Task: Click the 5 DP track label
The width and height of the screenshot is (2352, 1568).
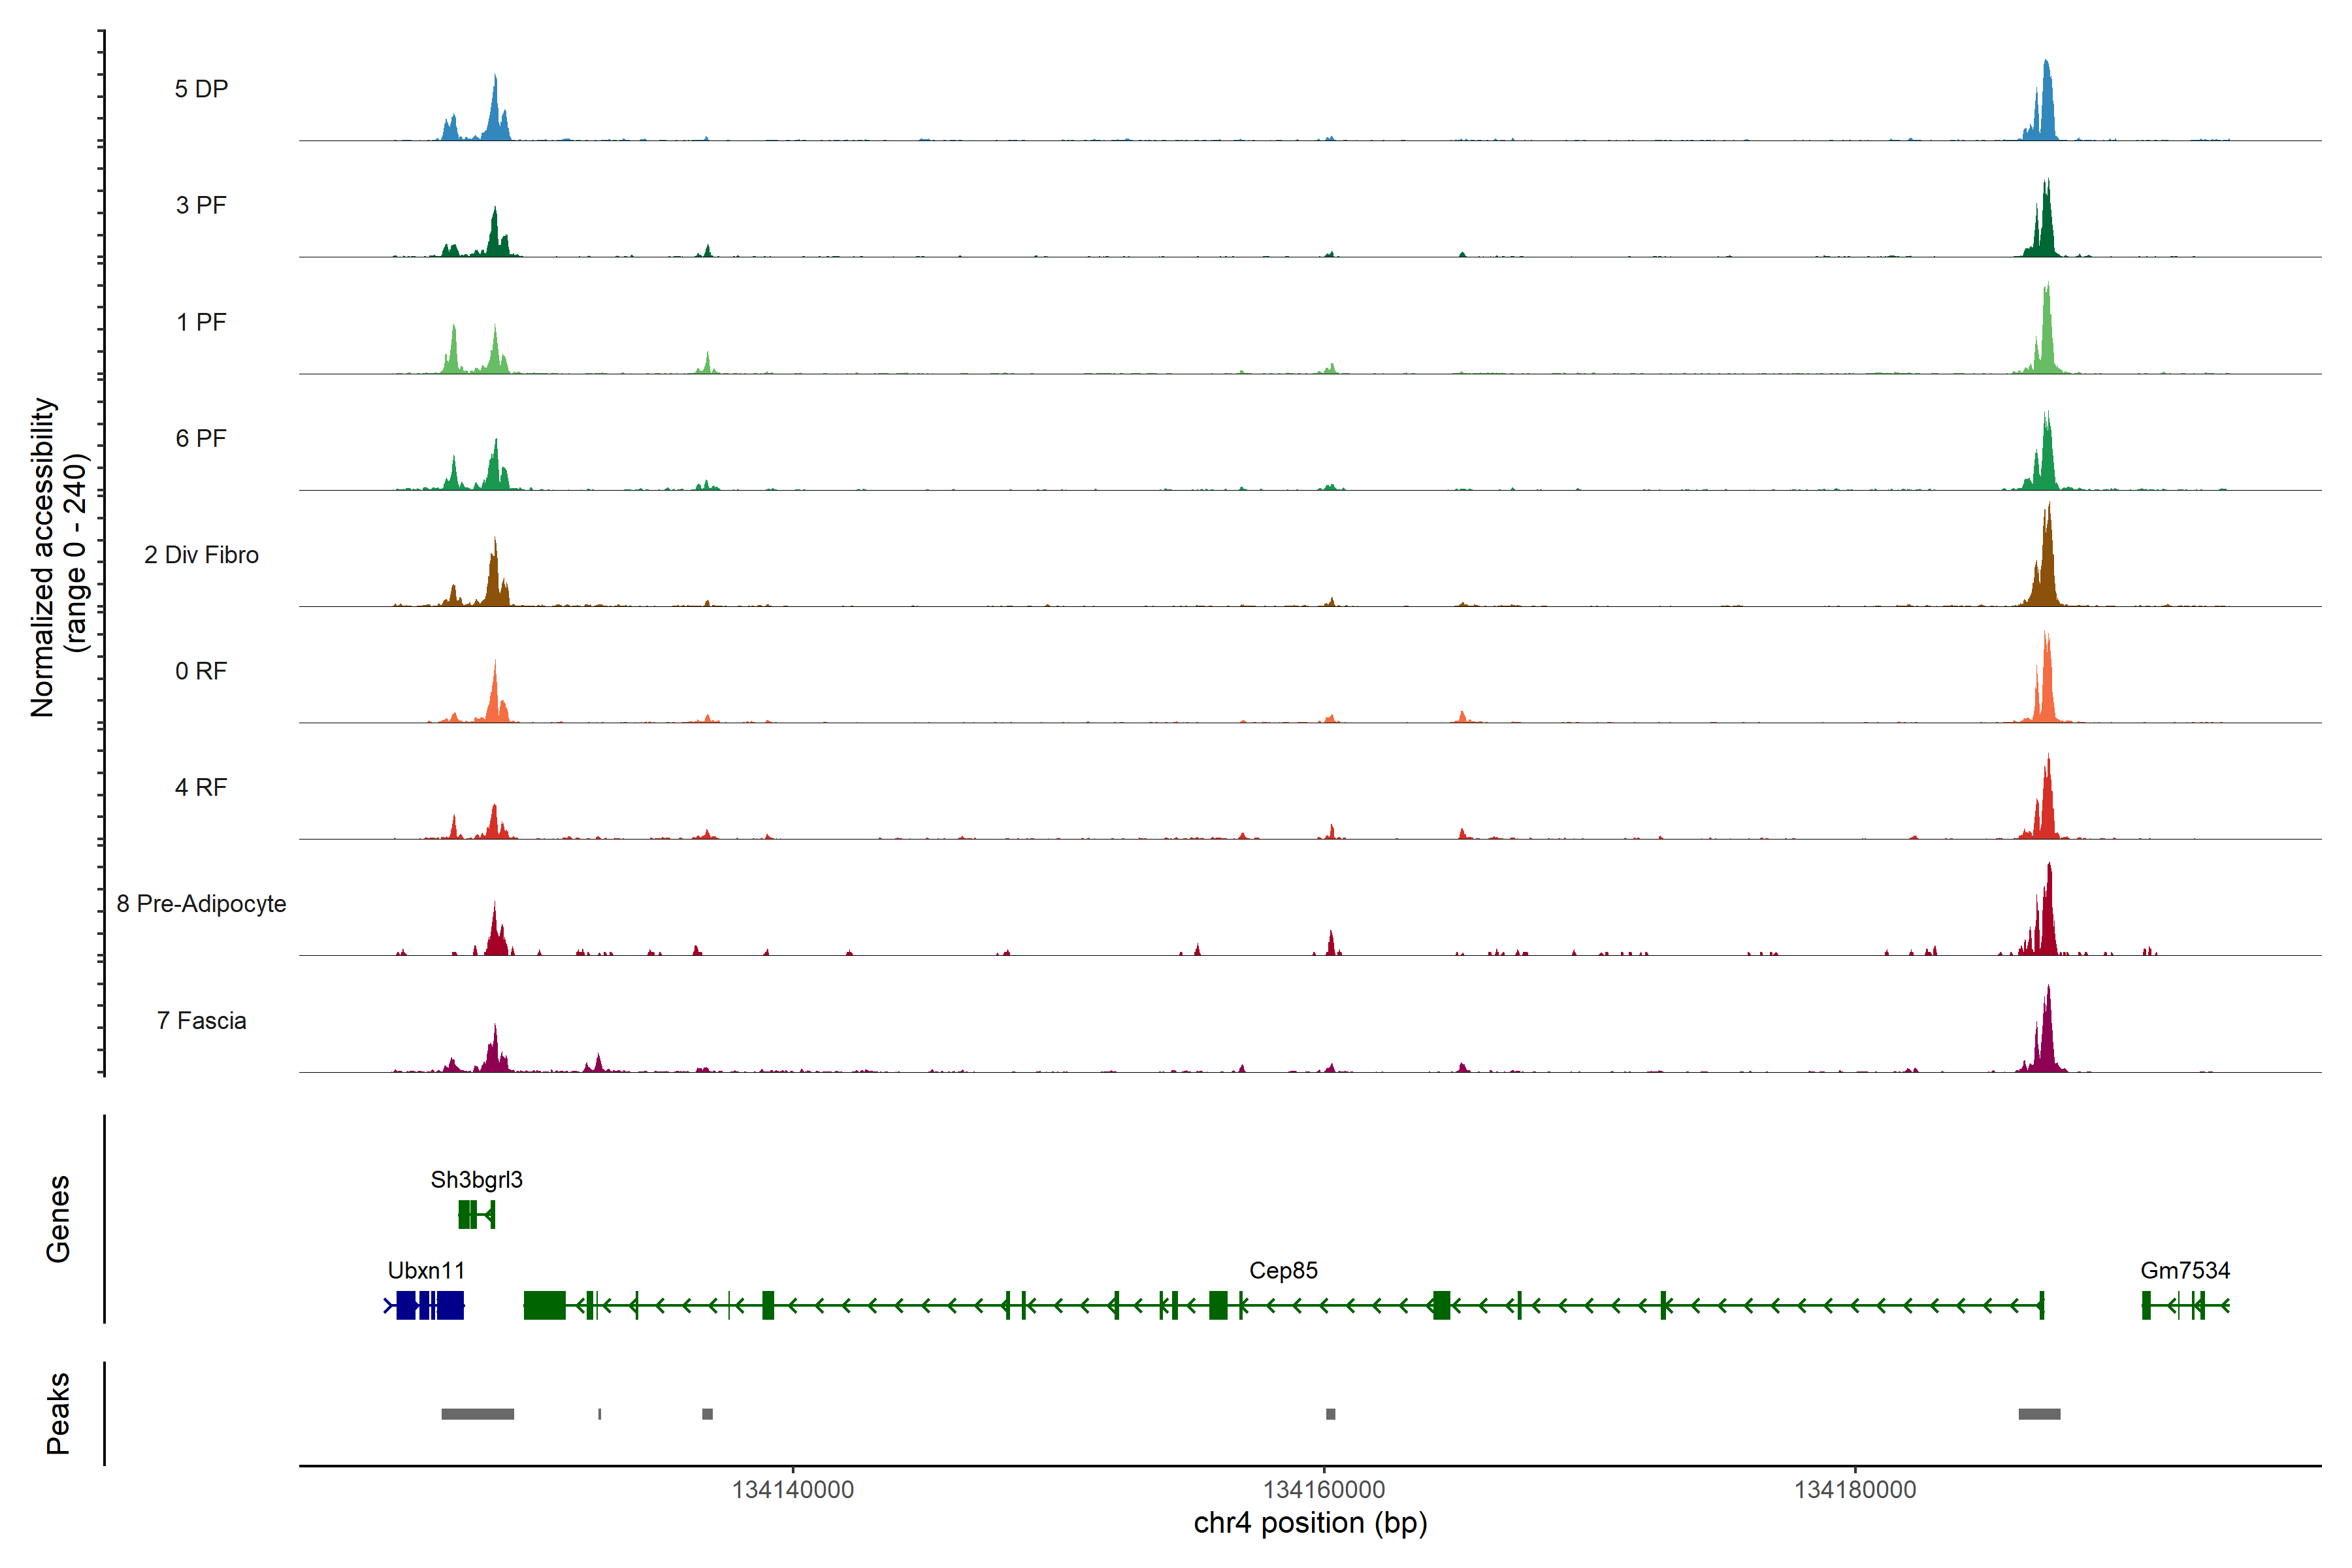Action: point(201,89)
